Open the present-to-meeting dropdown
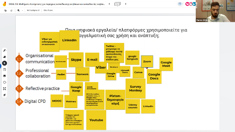Screen dimensions: 235x132 [180, 4]
